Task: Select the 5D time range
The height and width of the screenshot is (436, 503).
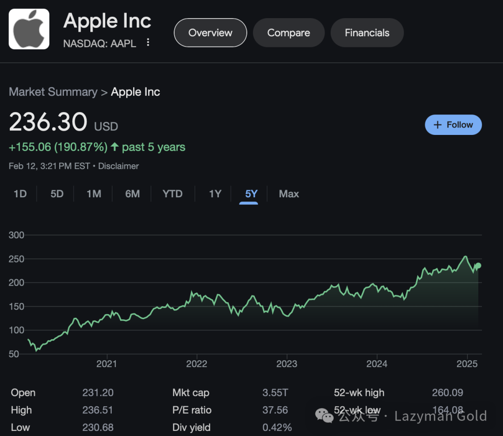Action: [57, 194]
